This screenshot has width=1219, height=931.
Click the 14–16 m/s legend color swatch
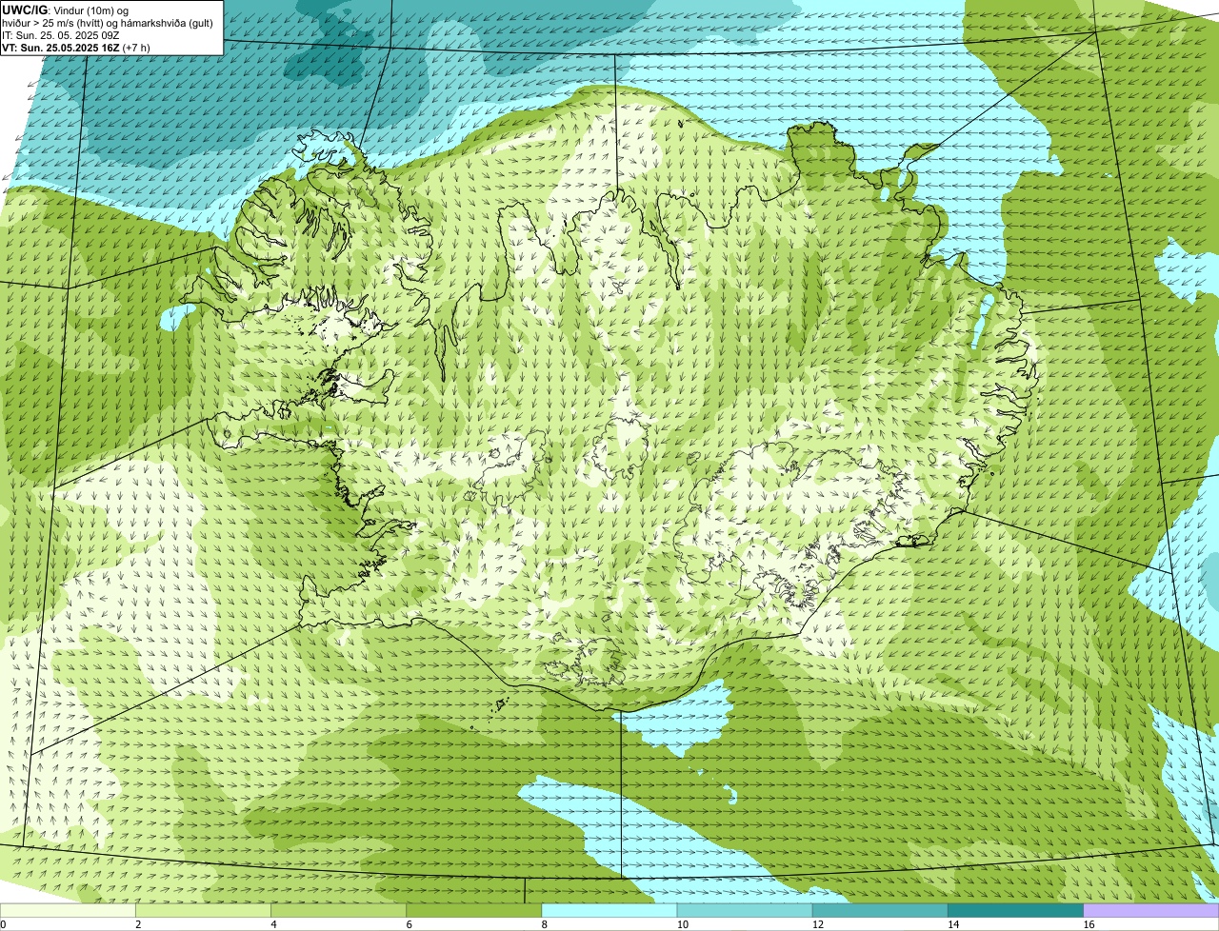click(1015, 911)
